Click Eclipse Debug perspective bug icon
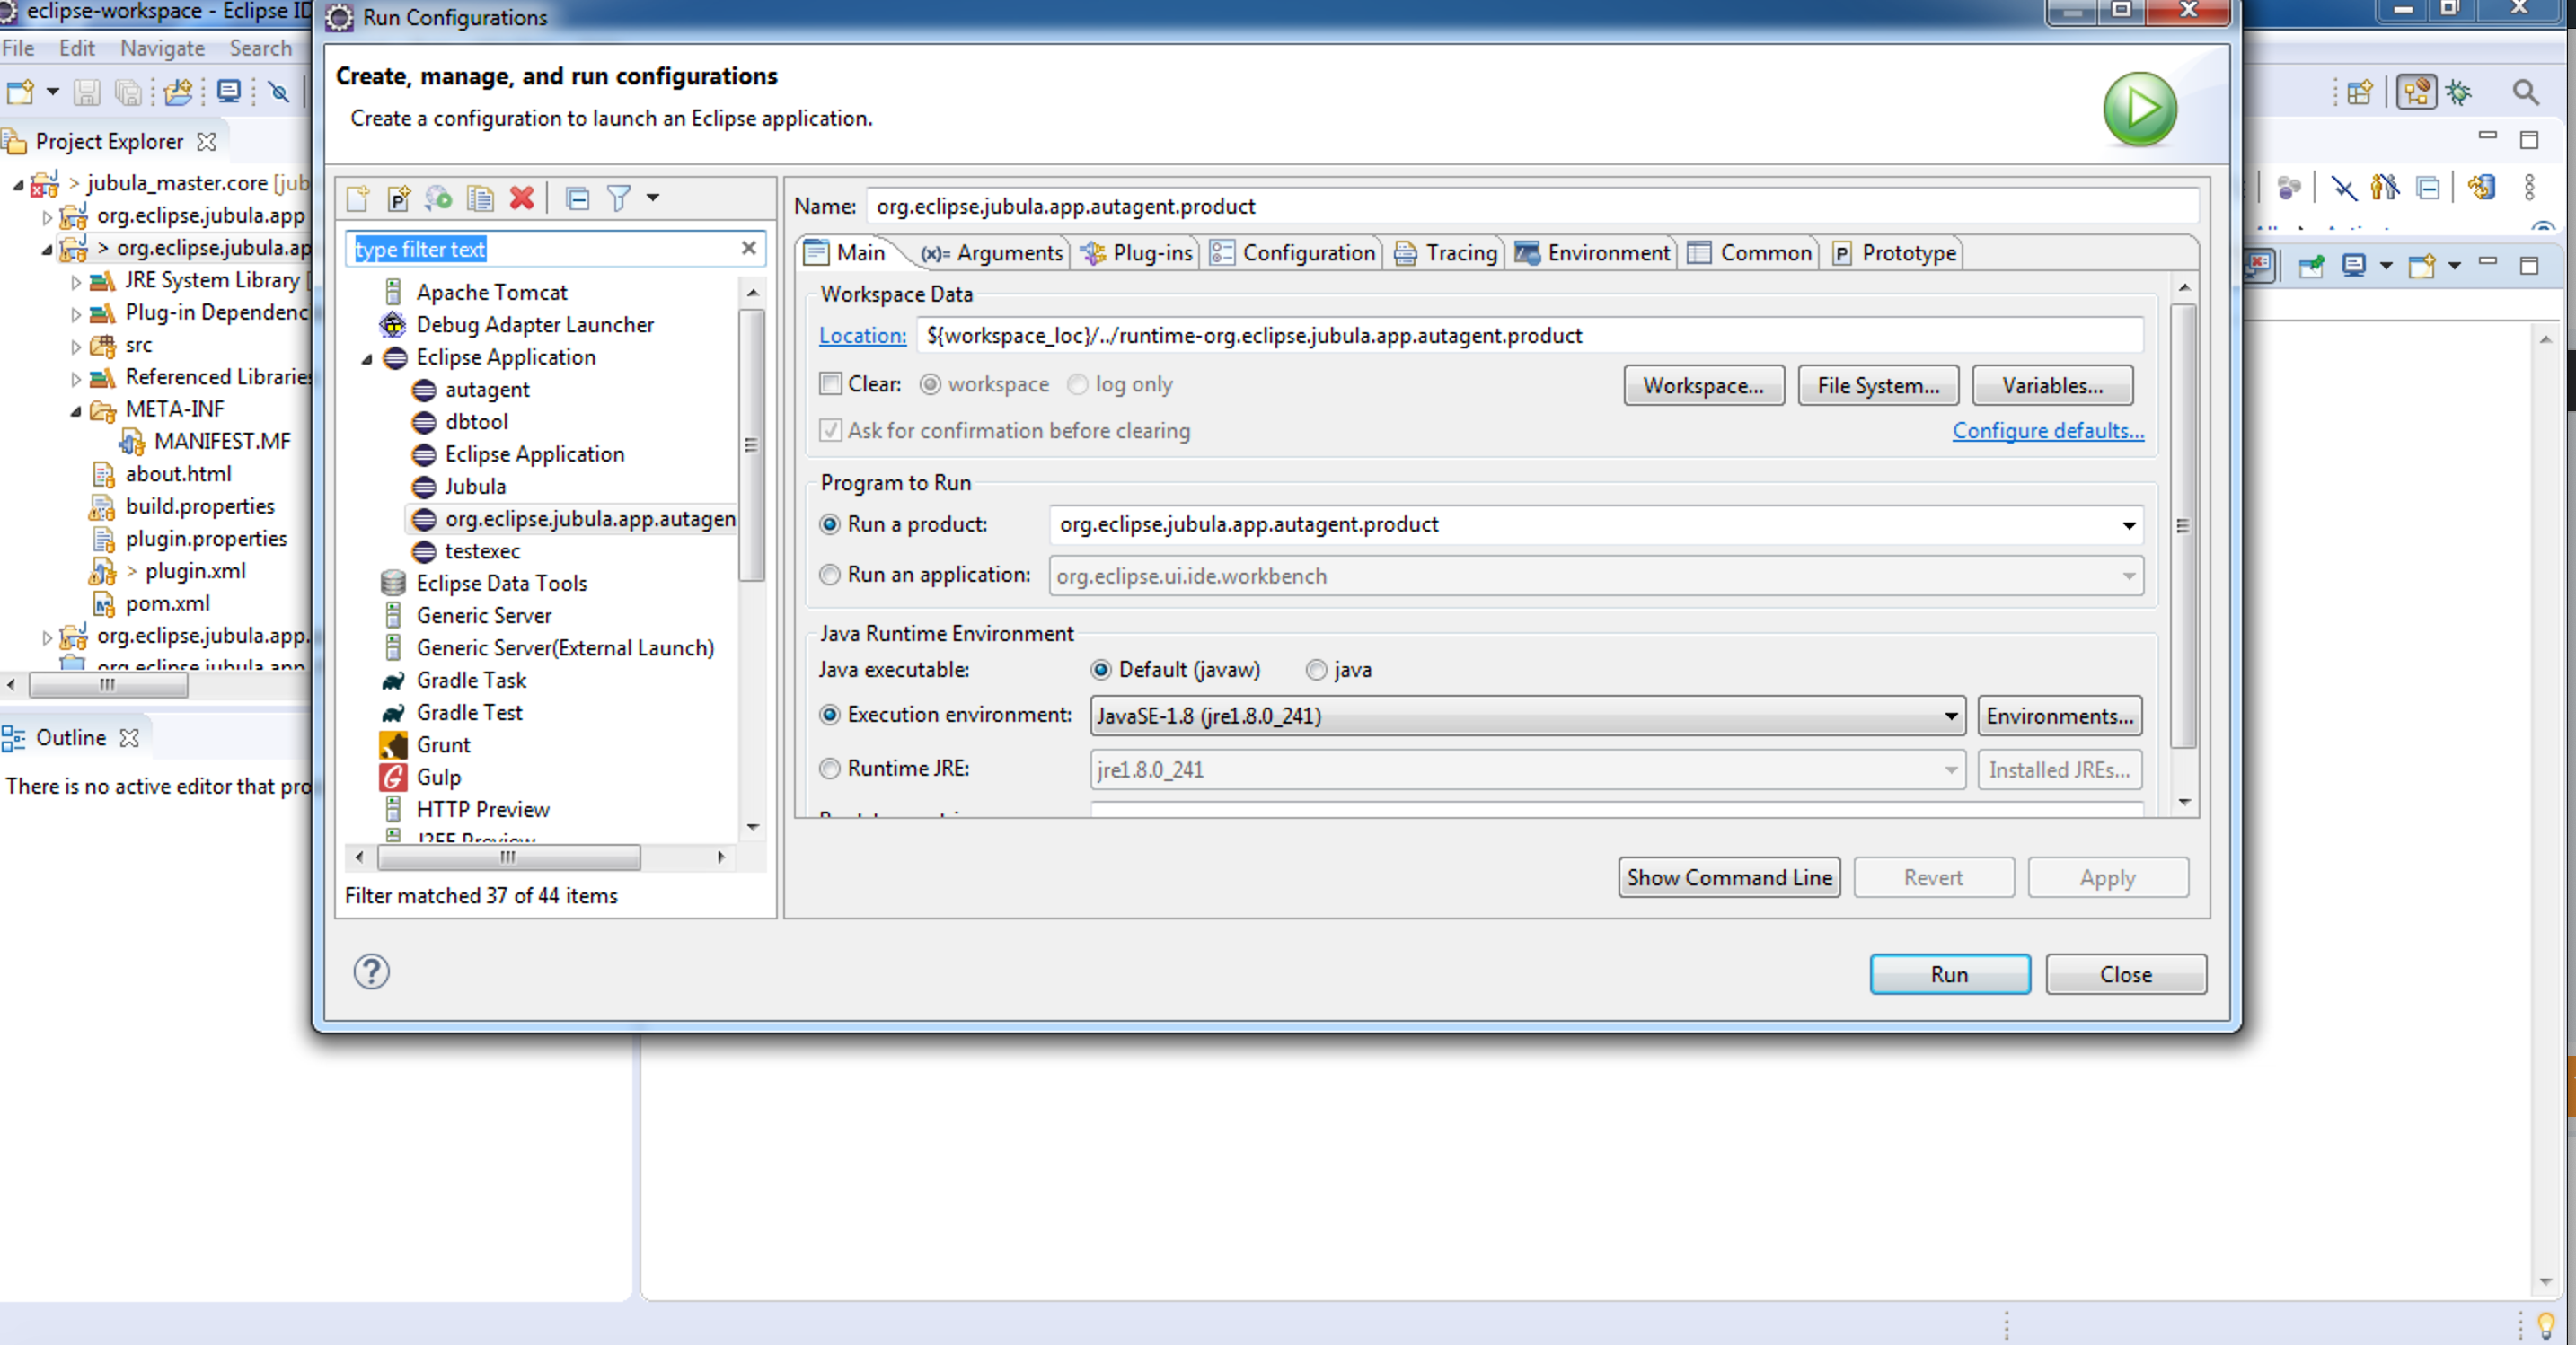This screenshot has width=2576, height=1345. coord(2458,93)
